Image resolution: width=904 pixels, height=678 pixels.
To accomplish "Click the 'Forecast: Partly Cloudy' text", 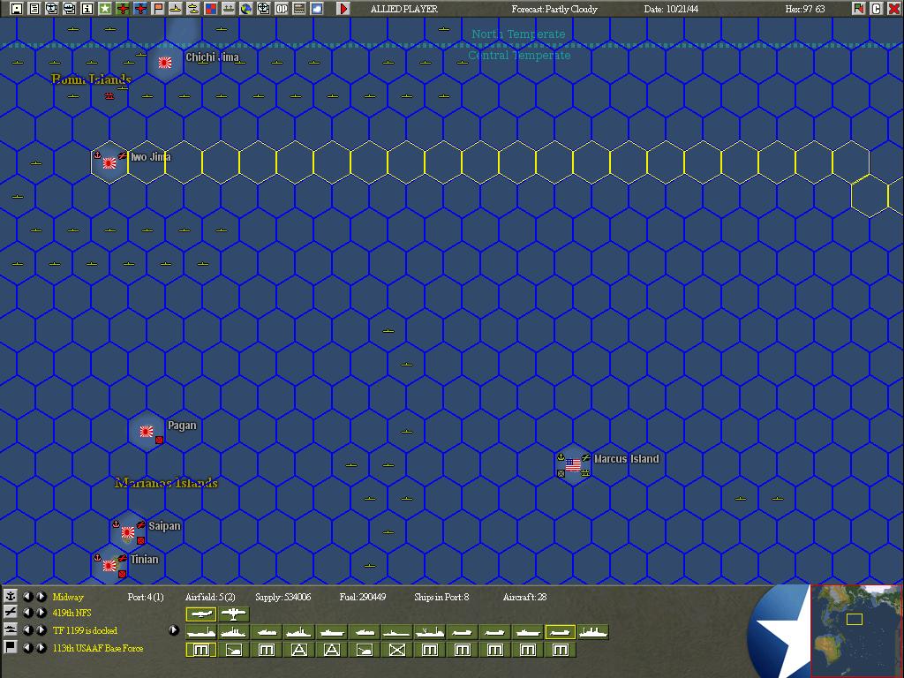I will pos(554,9).
